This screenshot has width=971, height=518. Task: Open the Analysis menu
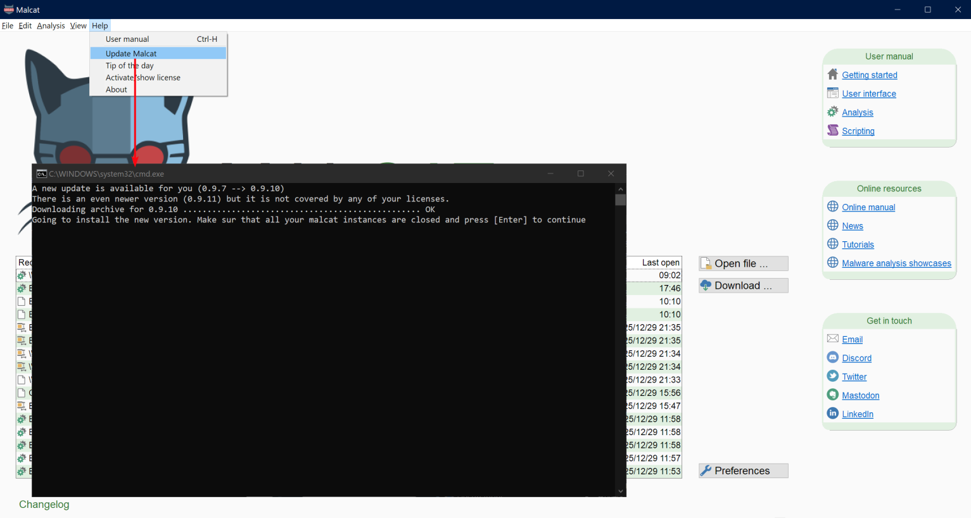51,25
